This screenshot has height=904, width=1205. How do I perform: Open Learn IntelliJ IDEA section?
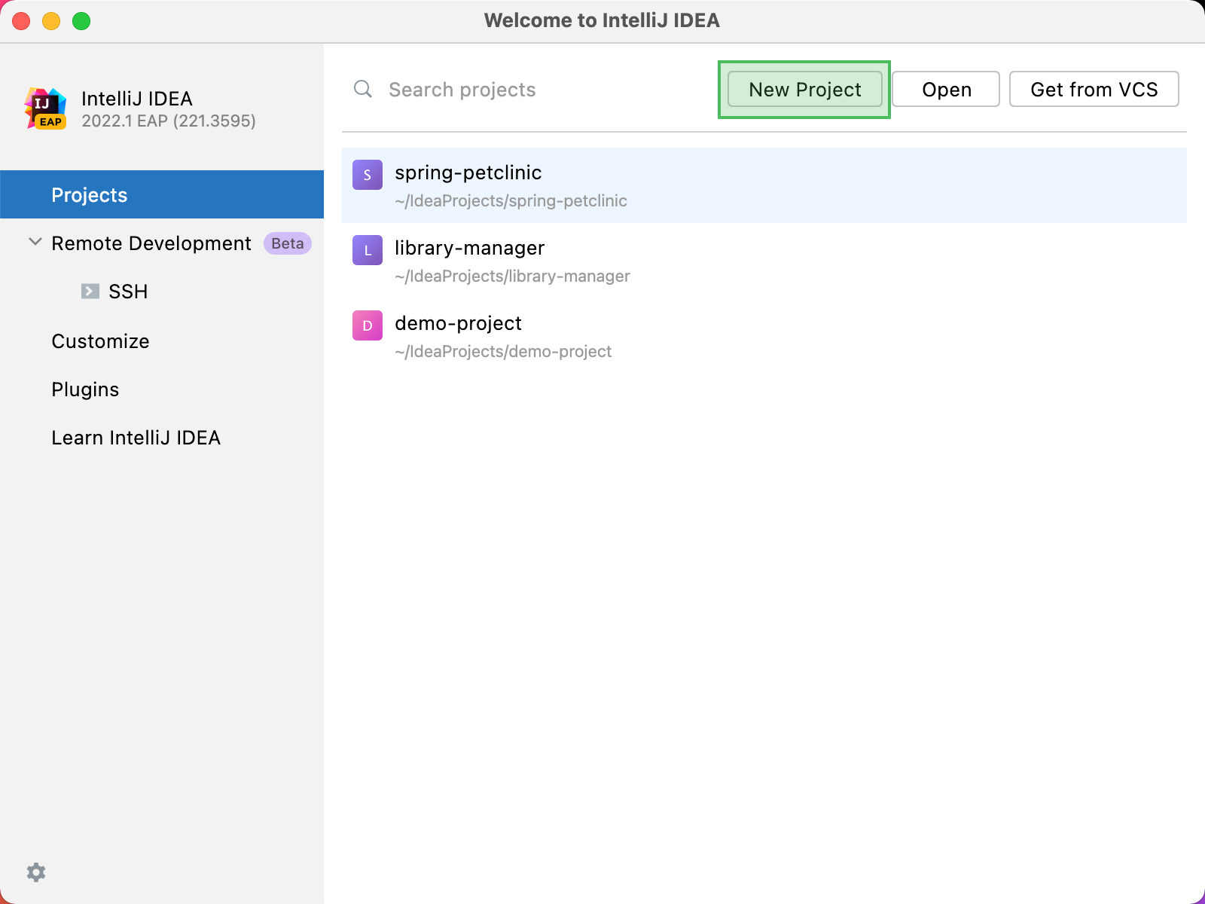coord(136,438)
